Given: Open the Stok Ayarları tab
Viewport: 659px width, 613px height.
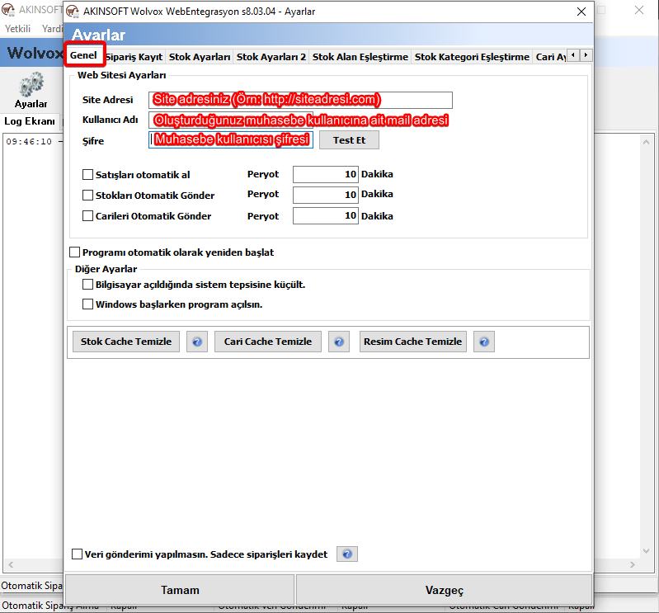Looking at the screenshot, I should (200, 57).
